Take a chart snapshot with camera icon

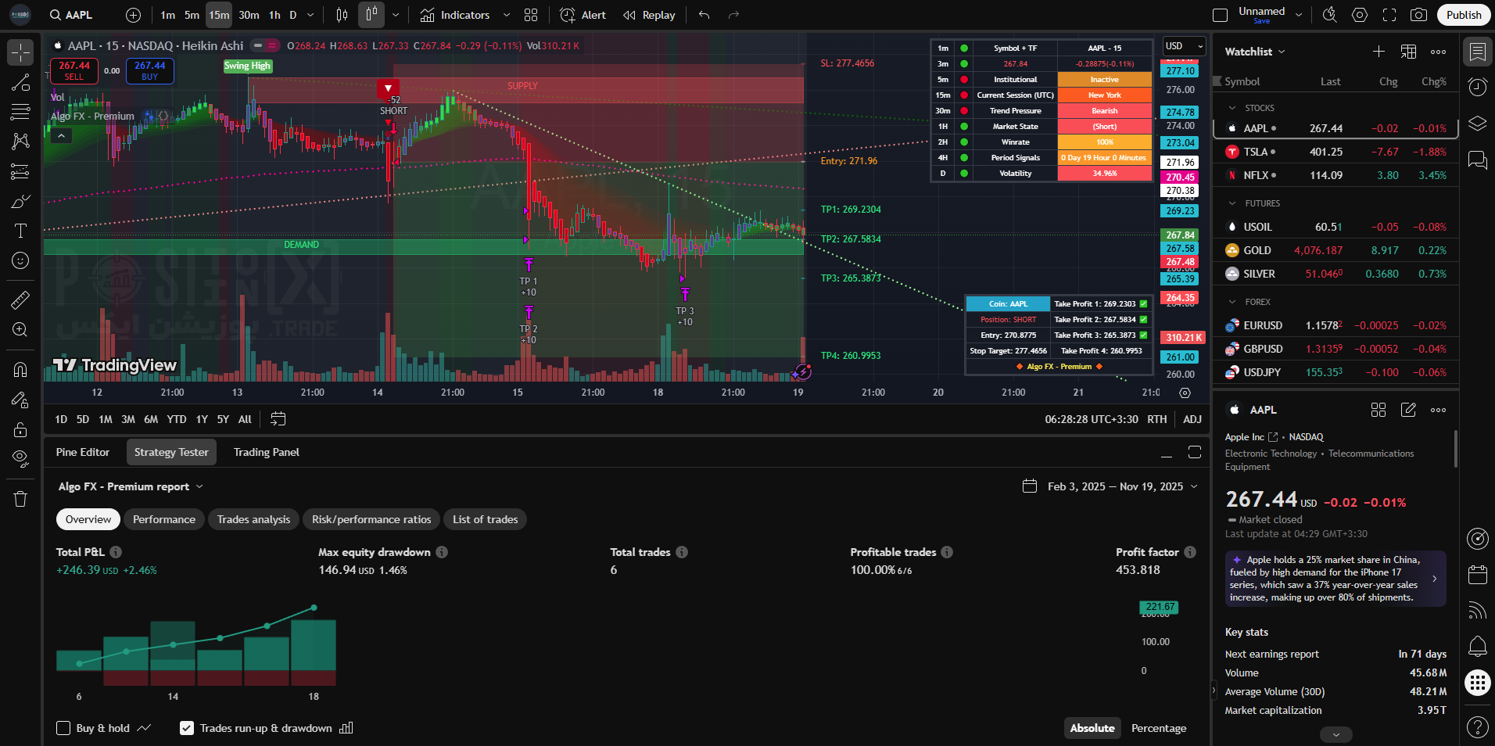click(1418, 15)
